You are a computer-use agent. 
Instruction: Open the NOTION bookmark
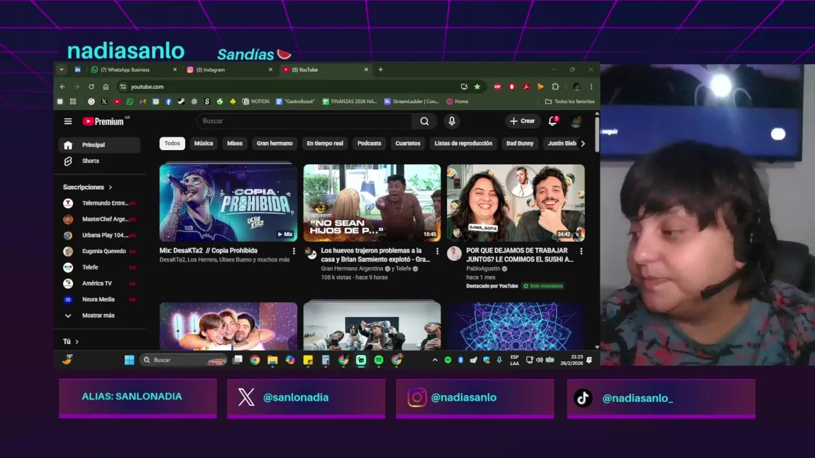[x=256, y=101]
